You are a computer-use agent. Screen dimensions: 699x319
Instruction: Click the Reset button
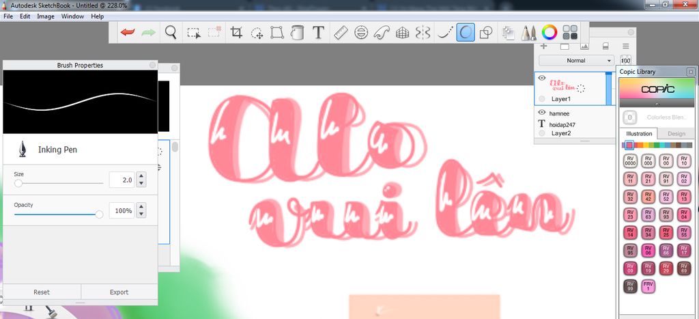coord(42,292)
